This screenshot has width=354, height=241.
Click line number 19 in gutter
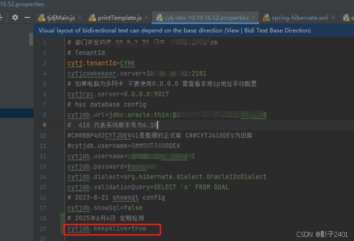[x=43, y=229]
